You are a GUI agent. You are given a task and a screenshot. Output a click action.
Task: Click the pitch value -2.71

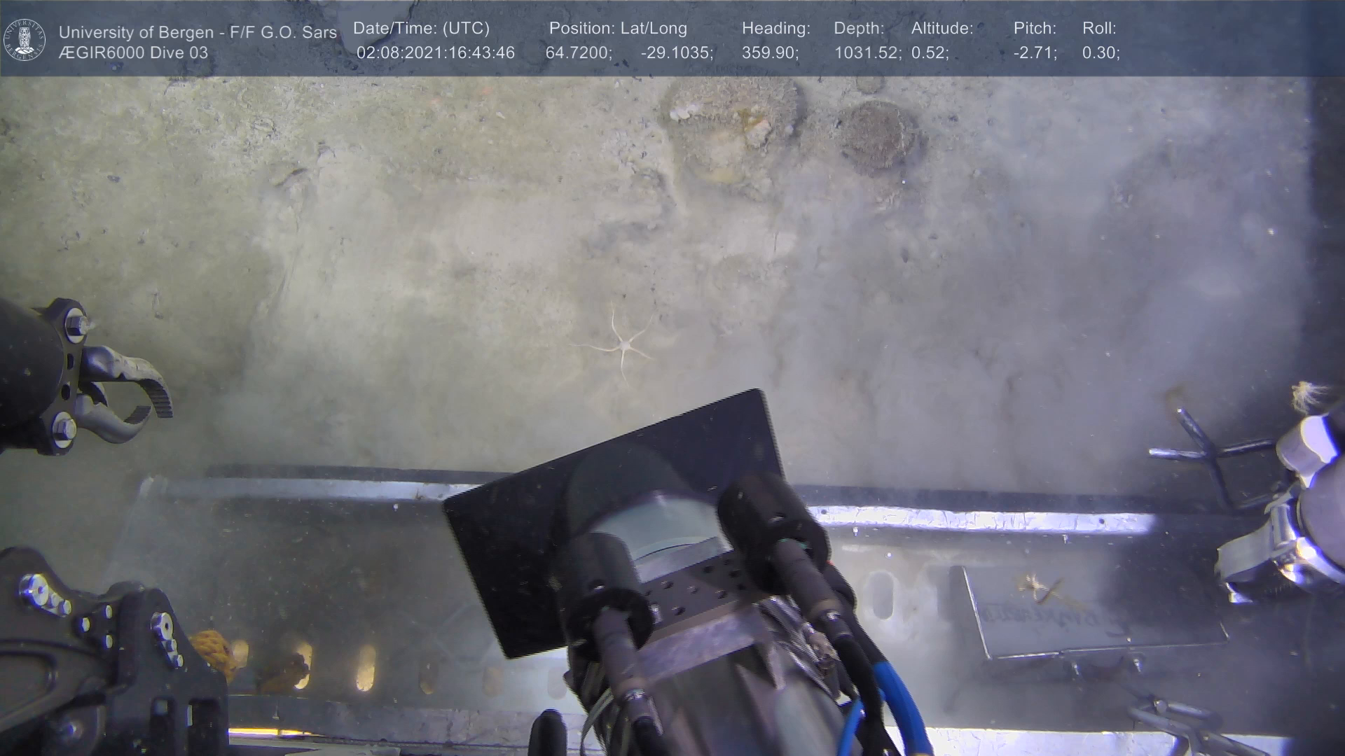point(1035,53)
